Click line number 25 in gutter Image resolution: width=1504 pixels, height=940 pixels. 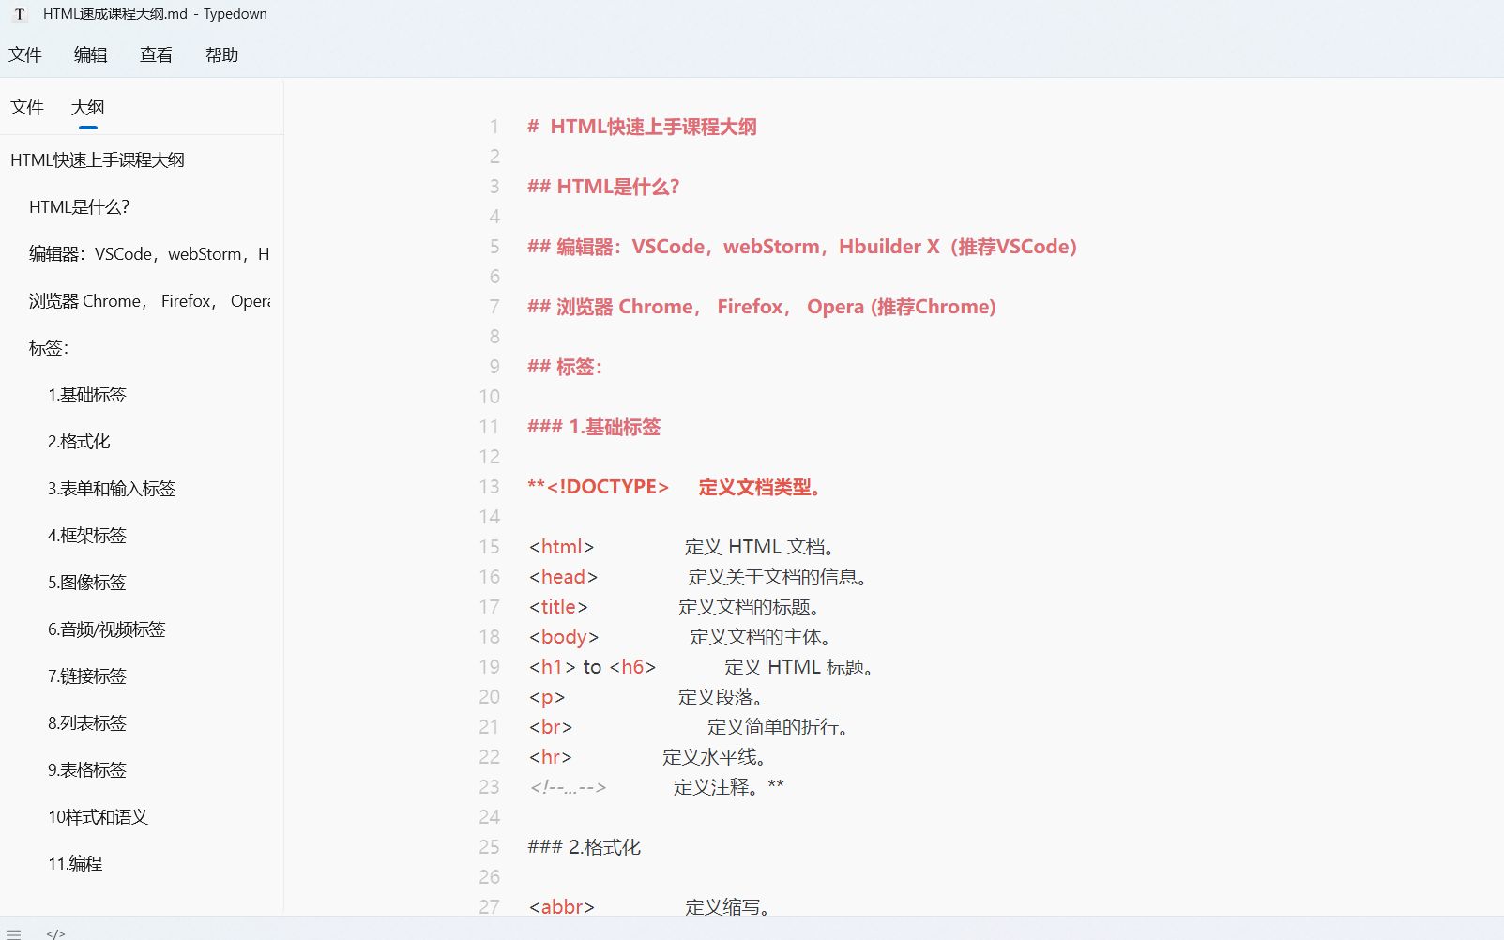(x=490, y=847)
